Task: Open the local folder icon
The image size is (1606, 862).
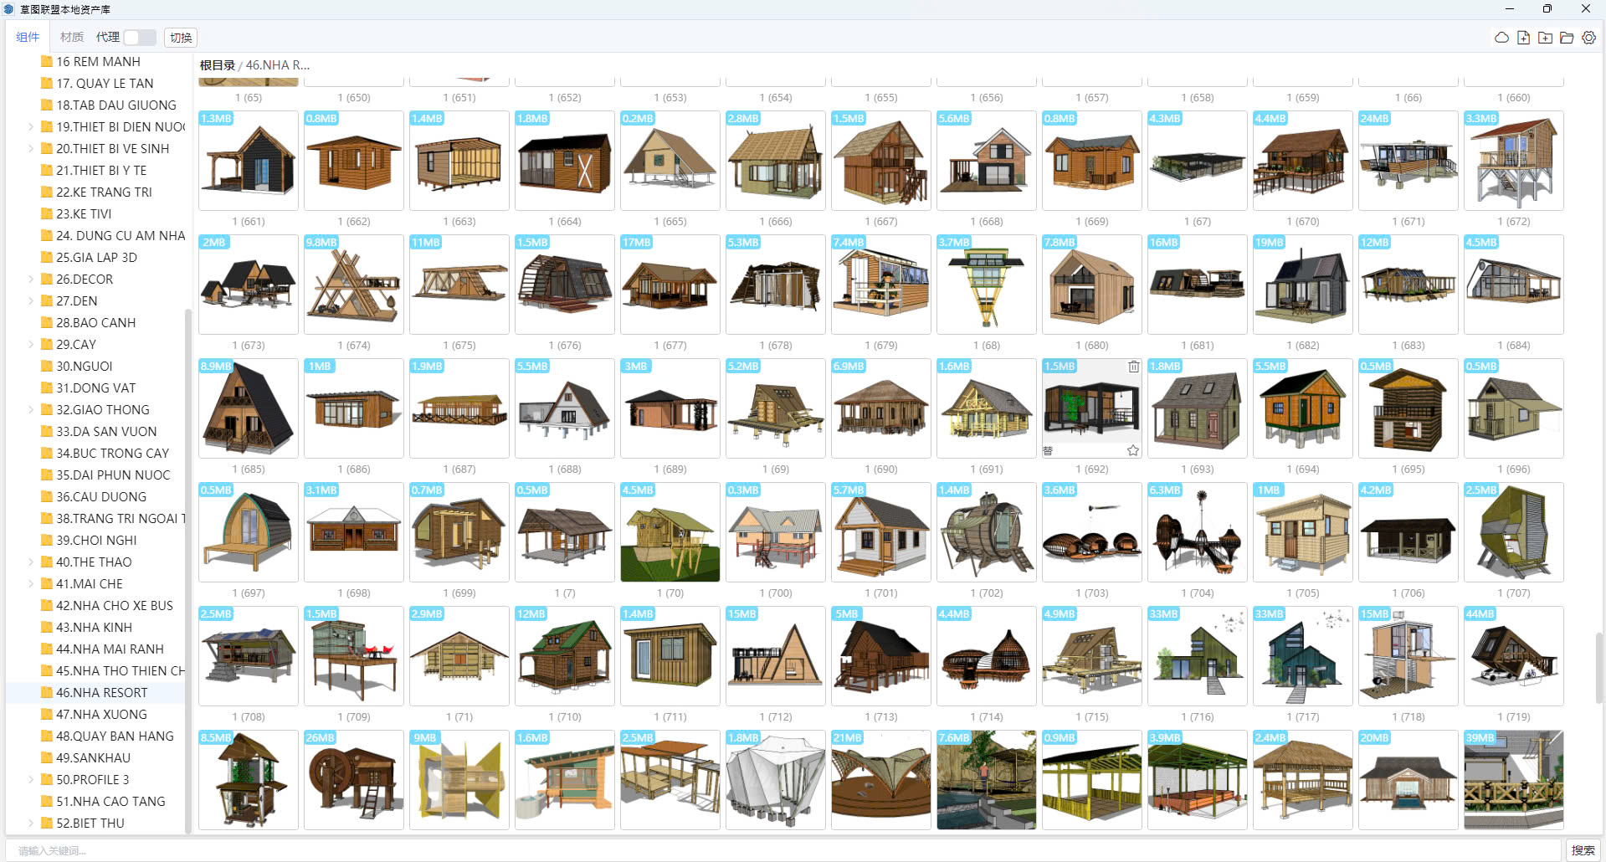Action: point(1567,38)
